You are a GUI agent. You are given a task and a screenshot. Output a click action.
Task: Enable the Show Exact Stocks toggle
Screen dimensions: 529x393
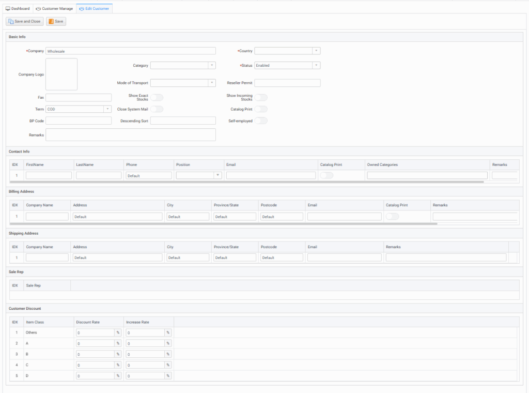tap(157, 97)
